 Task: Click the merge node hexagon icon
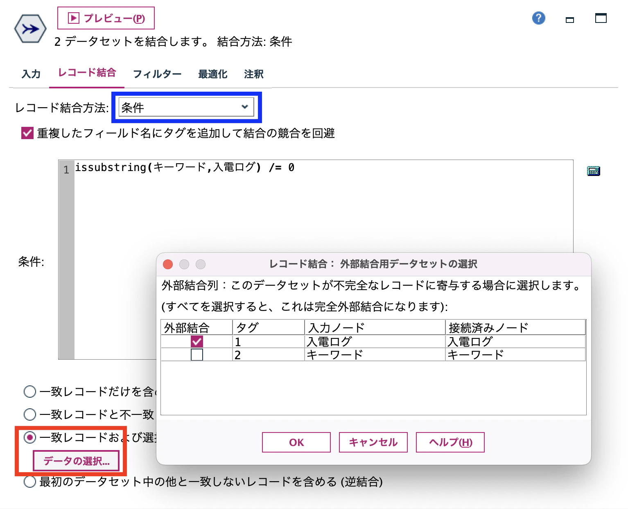click(30, 29)
